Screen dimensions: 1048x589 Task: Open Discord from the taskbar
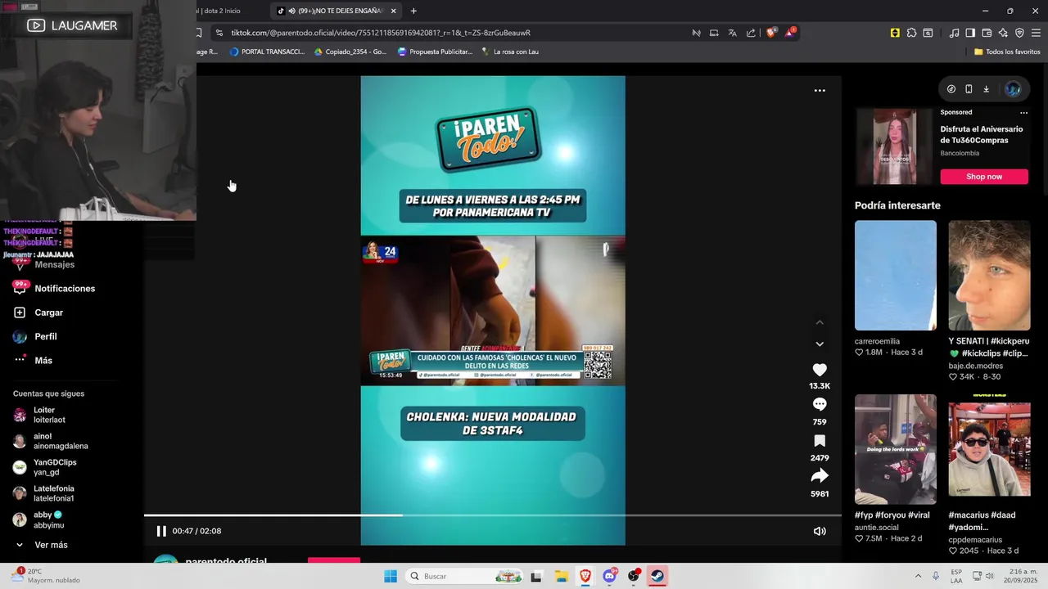(610, 576)
